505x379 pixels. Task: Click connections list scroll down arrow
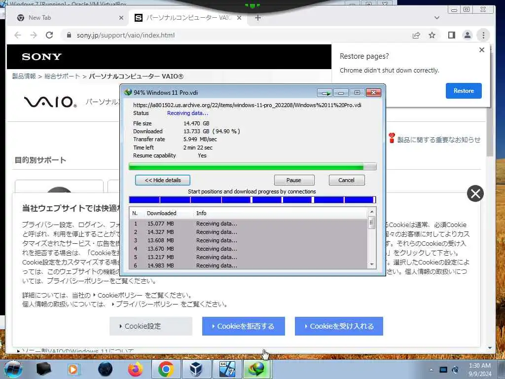point(372,265)
